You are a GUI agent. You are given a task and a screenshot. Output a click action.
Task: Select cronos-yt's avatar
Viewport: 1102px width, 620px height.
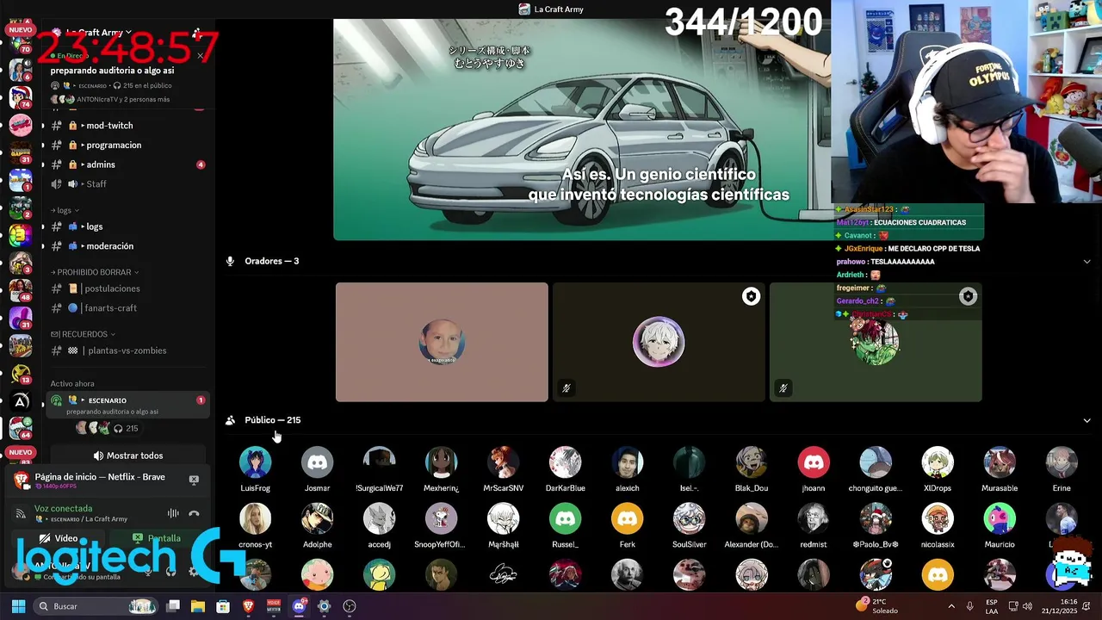point(255,519)
